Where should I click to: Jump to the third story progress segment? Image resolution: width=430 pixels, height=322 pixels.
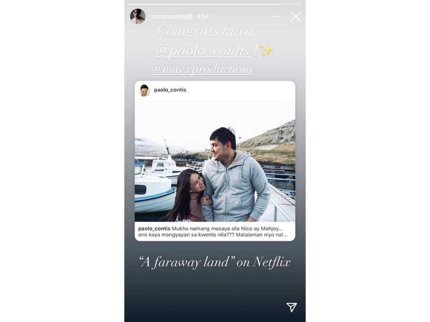tap(214, 4)
